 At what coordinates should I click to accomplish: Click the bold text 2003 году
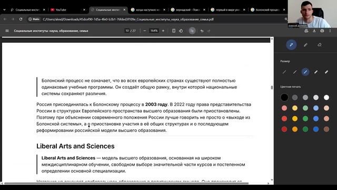point(156,104)
